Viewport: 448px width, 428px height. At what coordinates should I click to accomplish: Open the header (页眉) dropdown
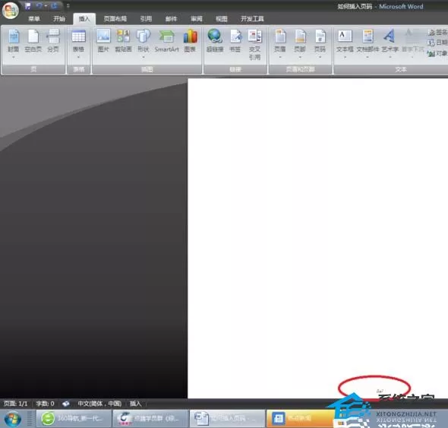[280, 43]
